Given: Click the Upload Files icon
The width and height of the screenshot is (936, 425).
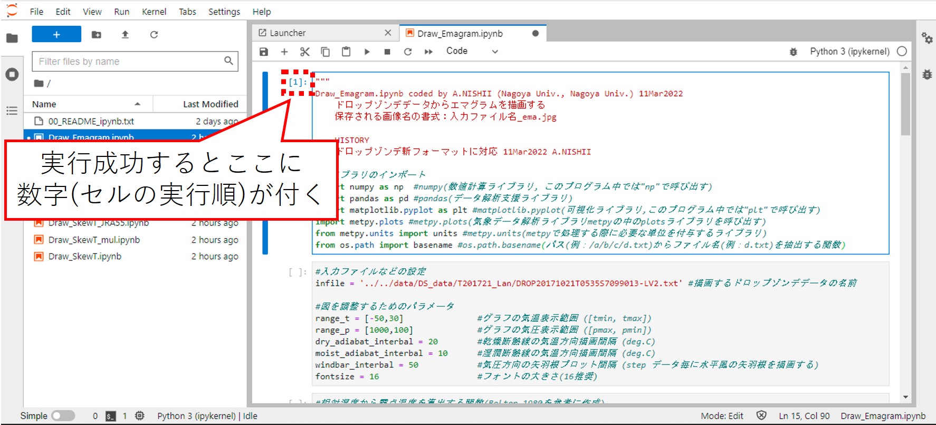Looking at the screenshot, I should point(125,34).
